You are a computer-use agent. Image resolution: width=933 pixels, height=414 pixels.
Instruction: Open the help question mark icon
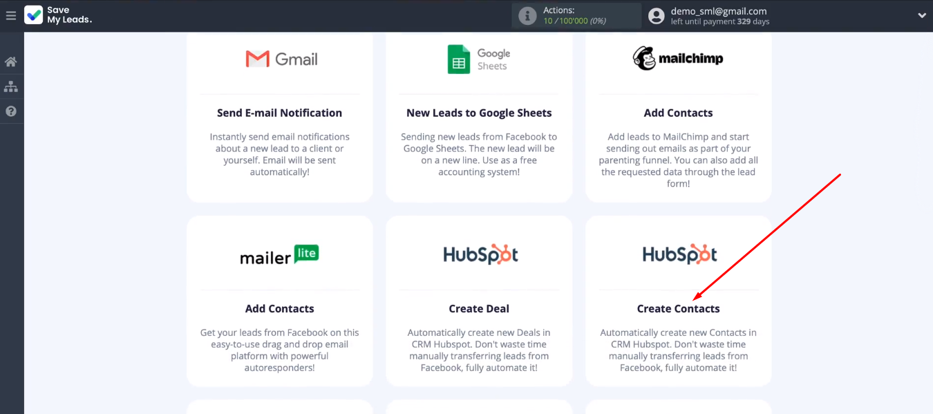click(x=11, y=111)
